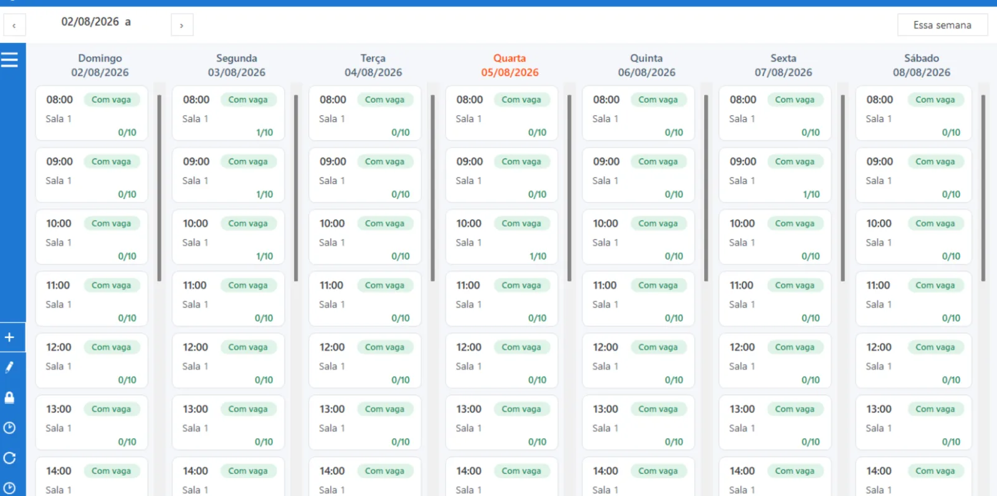
Task: Click the plus icon in the sidebar
Action: [x=9, y=337]
